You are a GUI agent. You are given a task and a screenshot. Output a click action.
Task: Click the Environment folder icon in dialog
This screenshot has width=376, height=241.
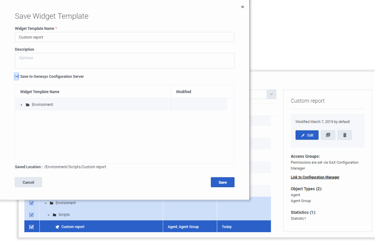tap(28, 105)
